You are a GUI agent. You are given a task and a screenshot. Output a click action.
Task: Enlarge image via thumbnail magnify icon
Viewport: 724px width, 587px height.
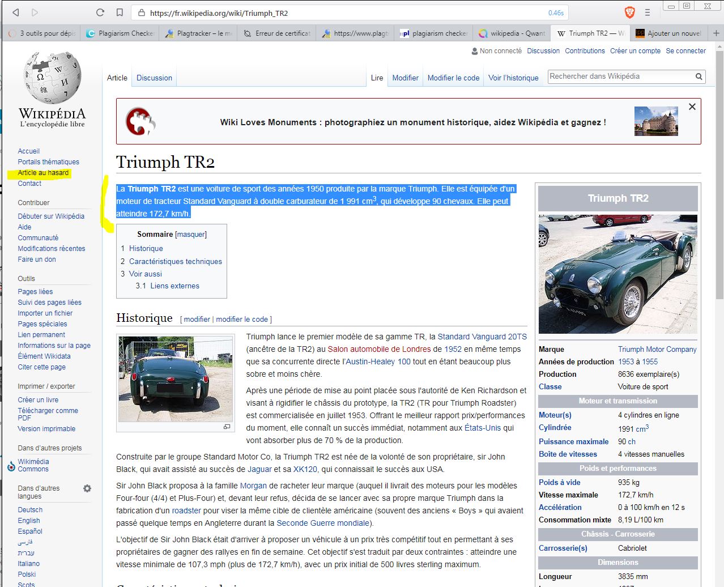click(x=227, y=427)
